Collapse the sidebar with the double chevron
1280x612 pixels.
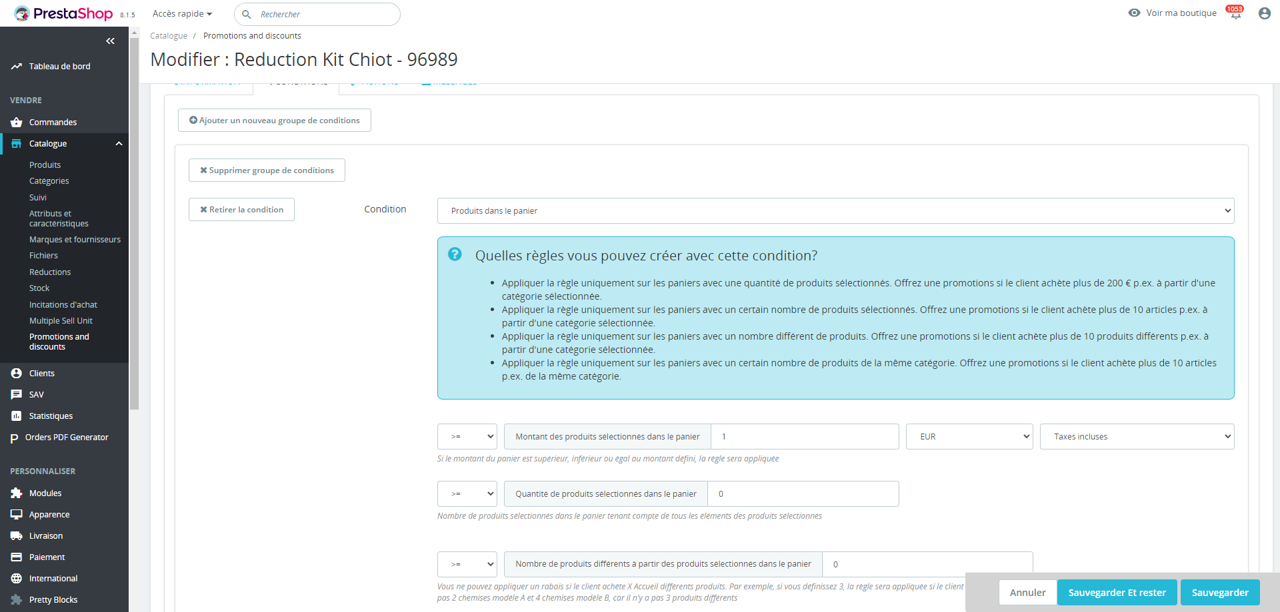coord(110,41)
